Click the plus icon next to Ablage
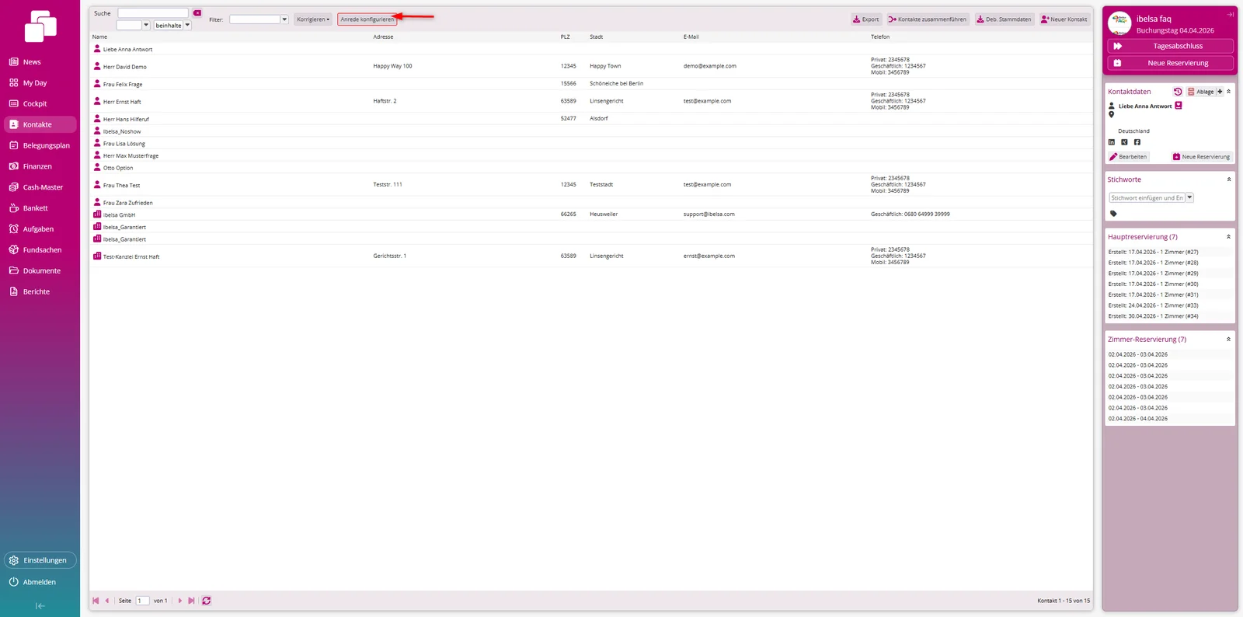The height and width of the screenshot is (617, 1243). [1220, 92]
